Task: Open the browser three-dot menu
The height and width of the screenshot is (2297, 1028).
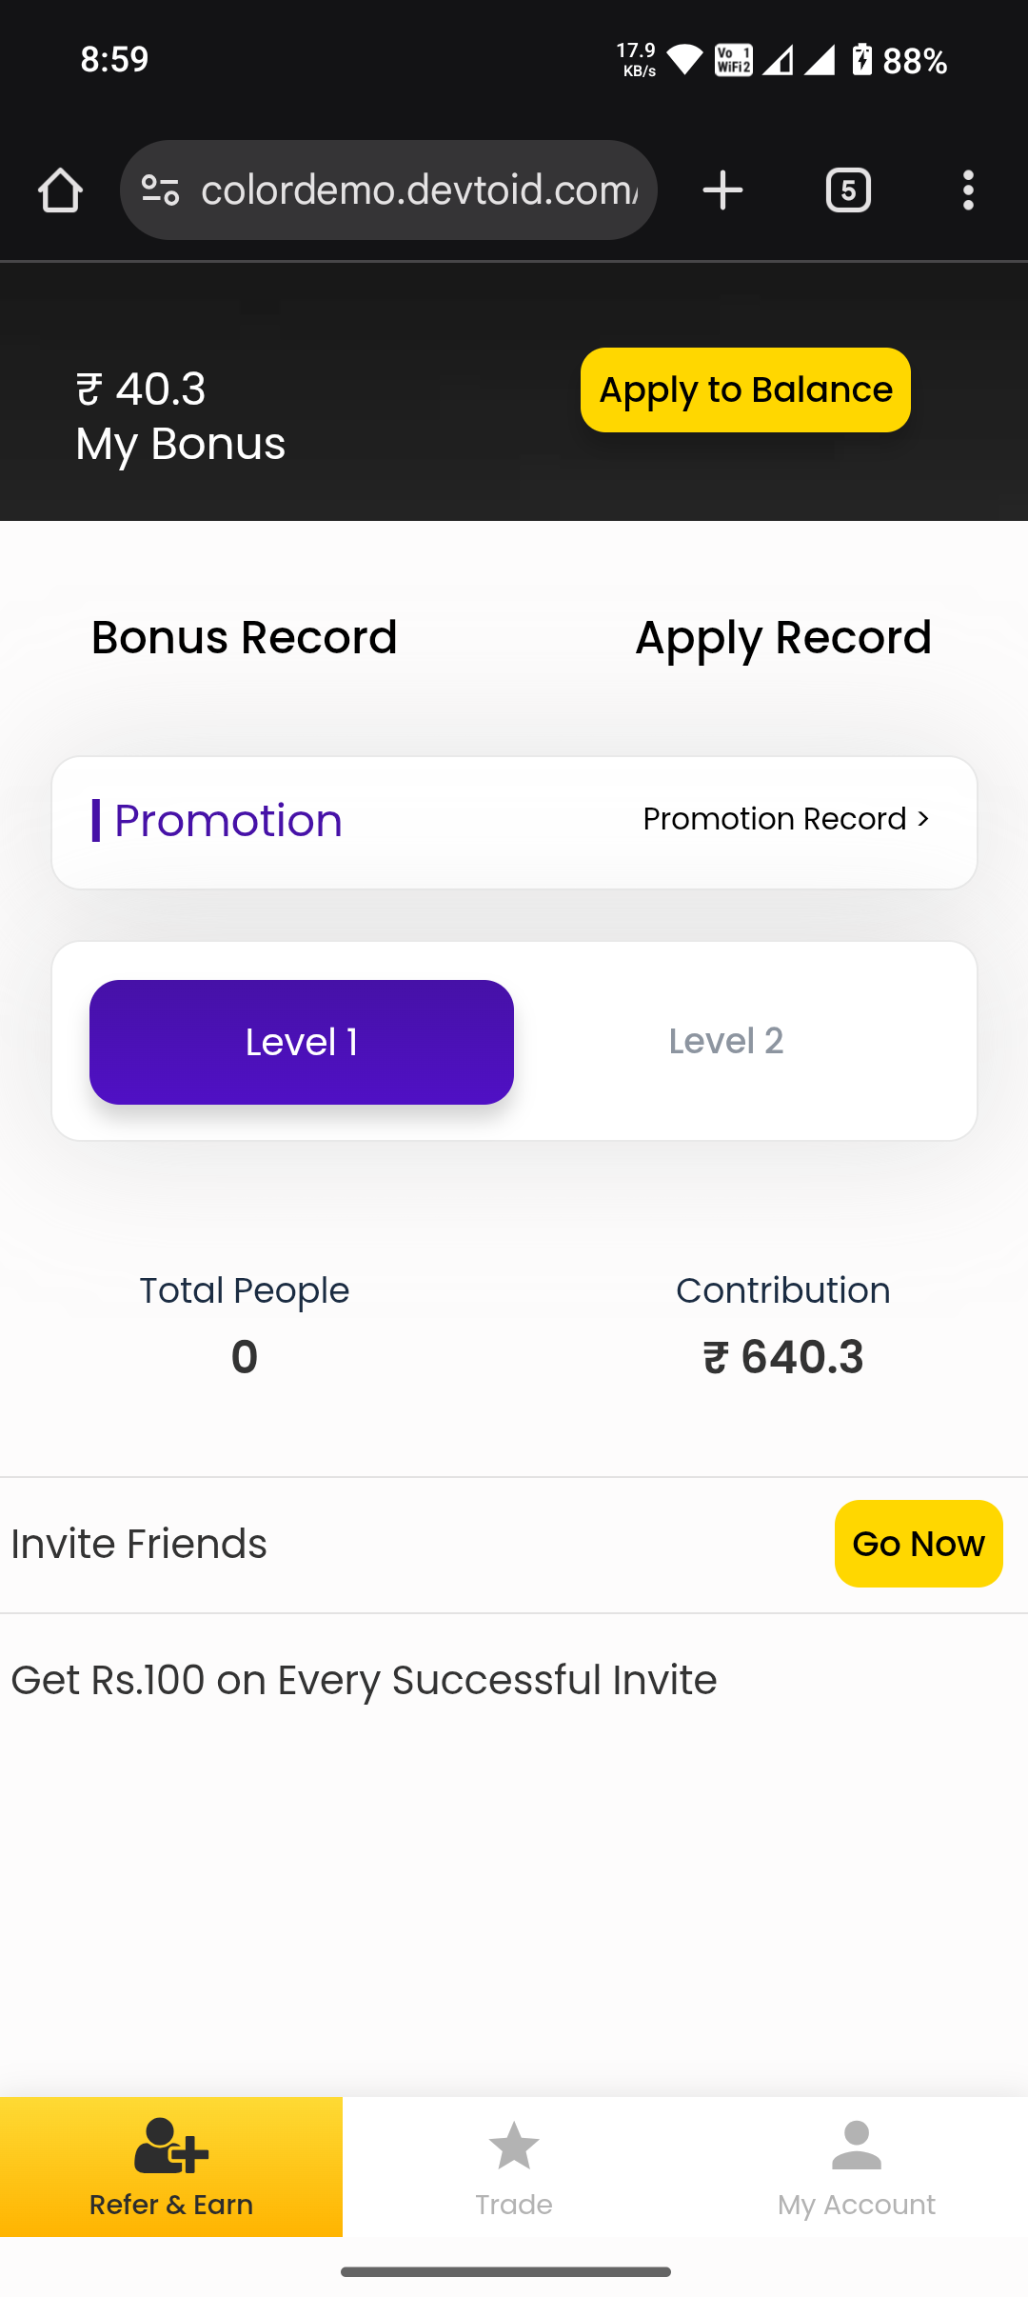Action: tap(968, 190)
